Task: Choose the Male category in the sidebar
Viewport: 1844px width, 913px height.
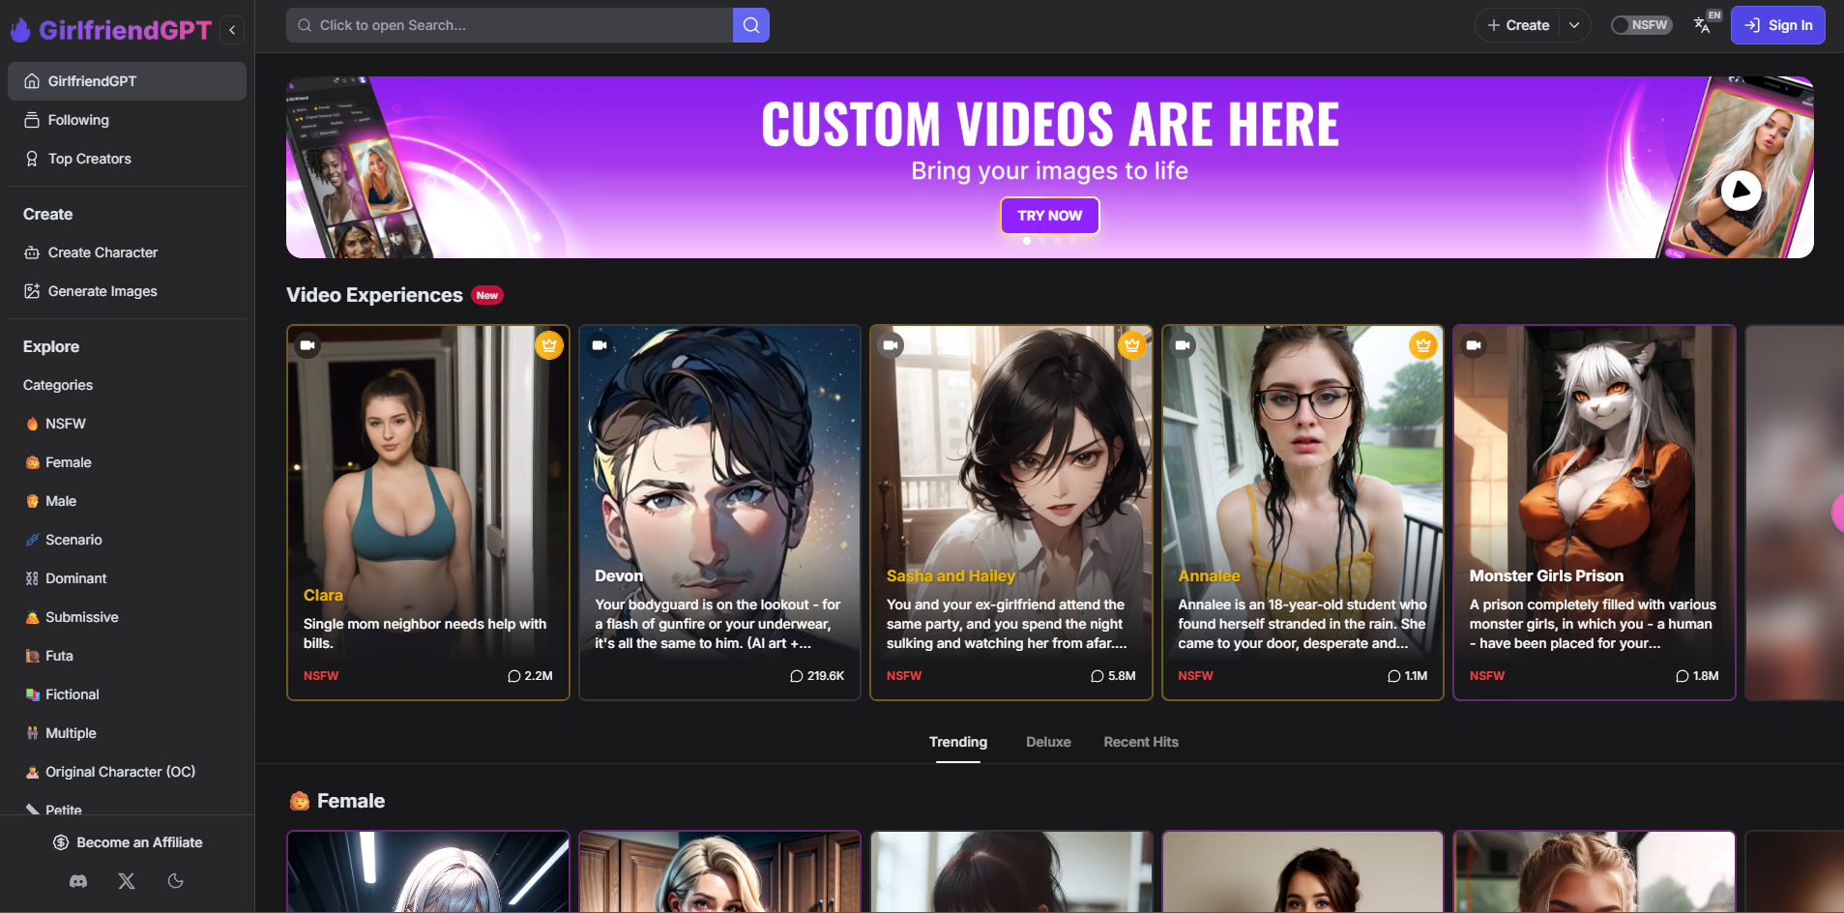Action: 127,501
